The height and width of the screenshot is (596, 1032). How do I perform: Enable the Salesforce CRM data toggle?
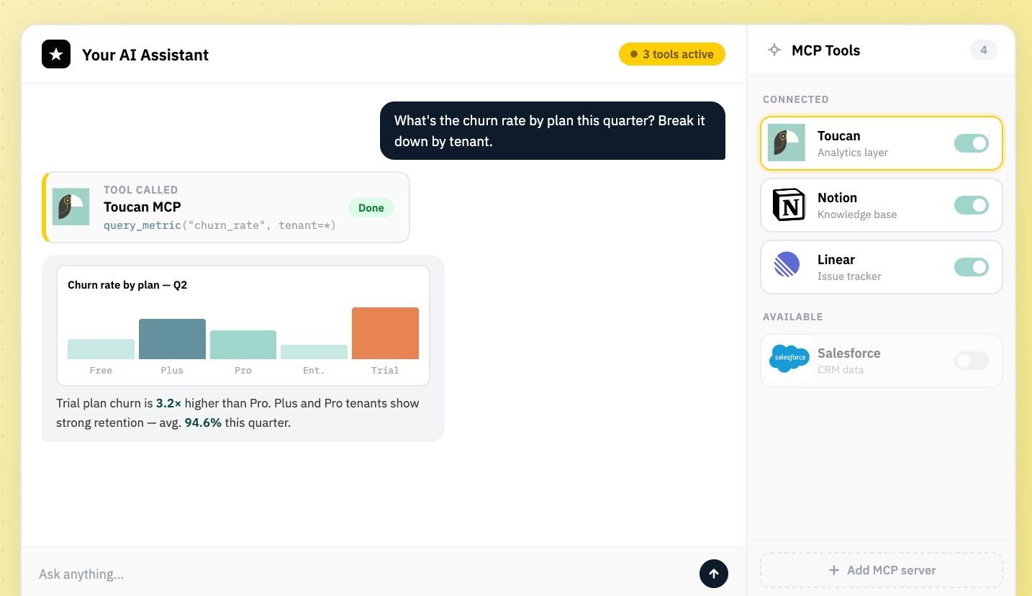(x=972, y=361)
